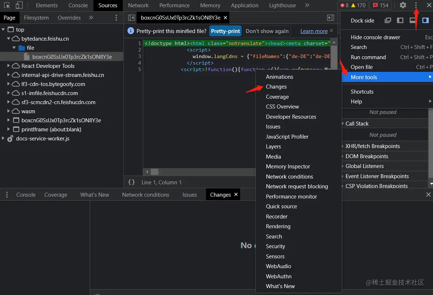The height and width of the screenshot is (295, 433).
Task: Hide the navigator sidebar icon
Action: 131,18
